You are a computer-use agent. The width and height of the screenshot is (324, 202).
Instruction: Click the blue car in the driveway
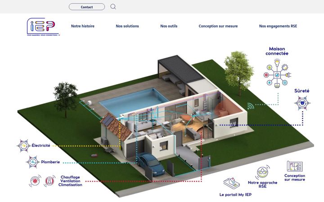point(151,164)
